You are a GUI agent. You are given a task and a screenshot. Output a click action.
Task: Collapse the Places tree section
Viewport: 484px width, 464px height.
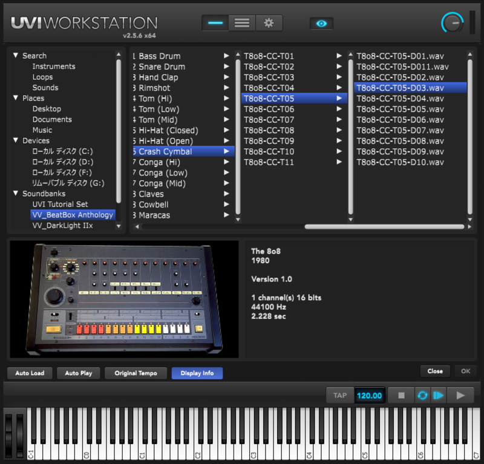click(16, 97)
